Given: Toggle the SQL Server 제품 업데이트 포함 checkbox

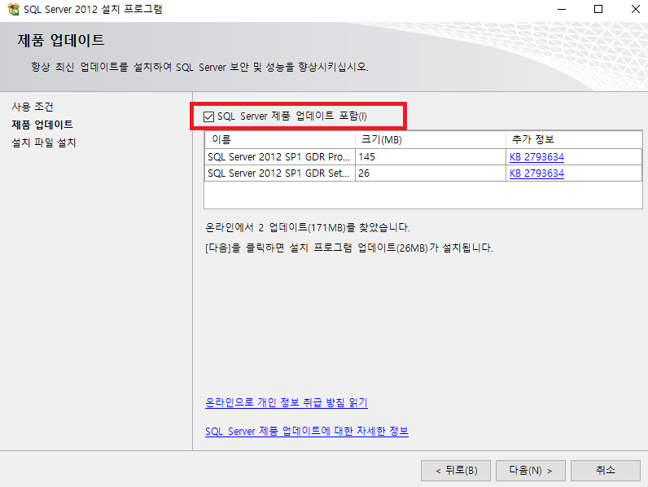Looking at the screenshot, I should pos(208,116).
